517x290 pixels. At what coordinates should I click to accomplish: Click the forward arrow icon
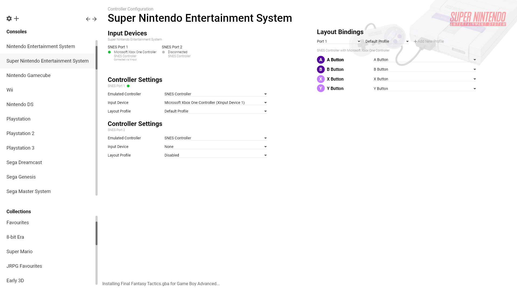click(95, 19)
